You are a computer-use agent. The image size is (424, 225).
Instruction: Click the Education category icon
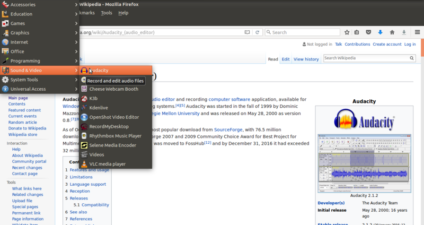coord(5,14)
